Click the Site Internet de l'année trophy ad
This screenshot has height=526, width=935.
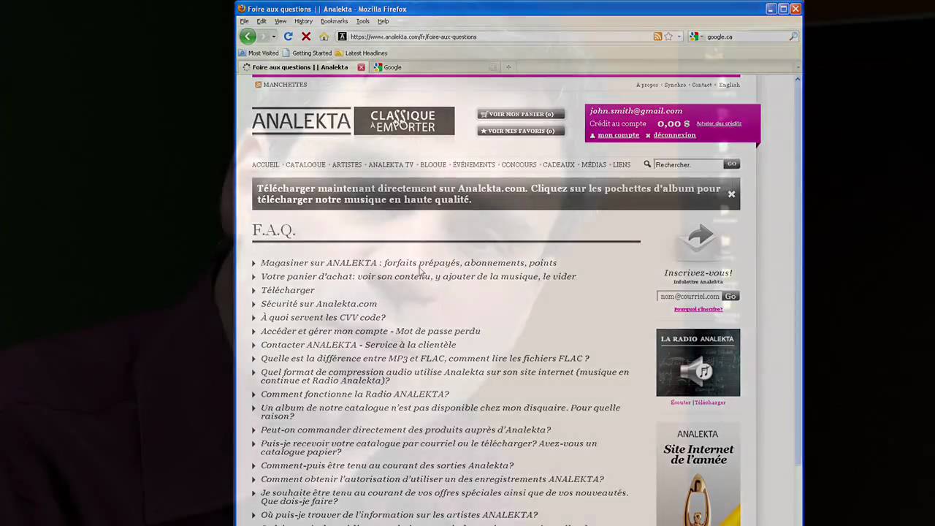698,473
